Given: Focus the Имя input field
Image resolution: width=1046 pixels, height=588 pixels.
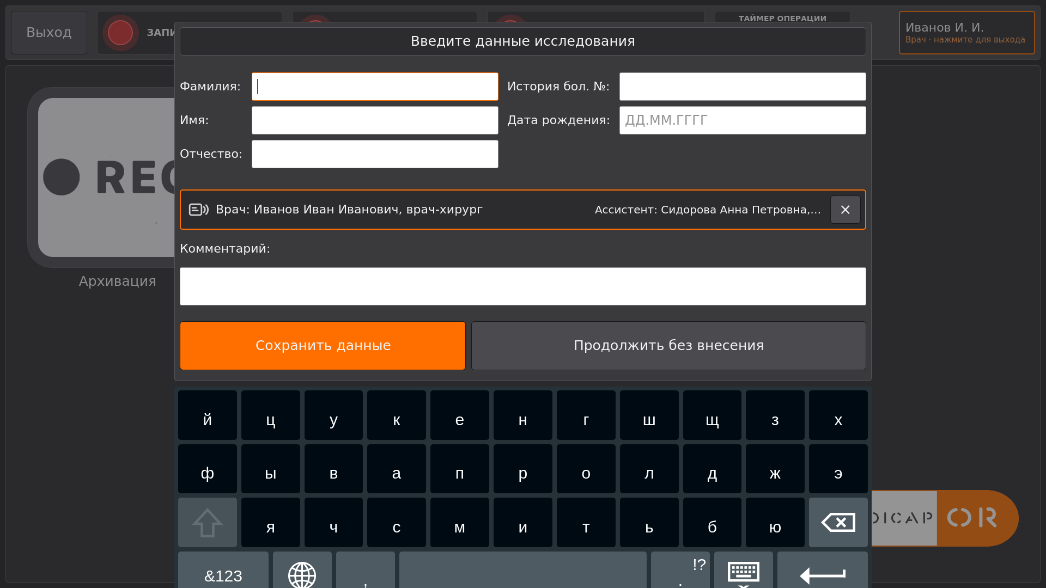Looking at the screenshot, I should coord(375,120).
